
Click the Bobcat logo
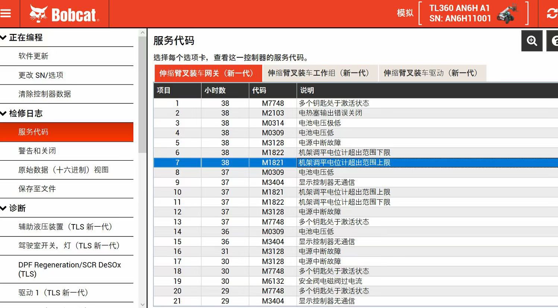tap(64, 14)
